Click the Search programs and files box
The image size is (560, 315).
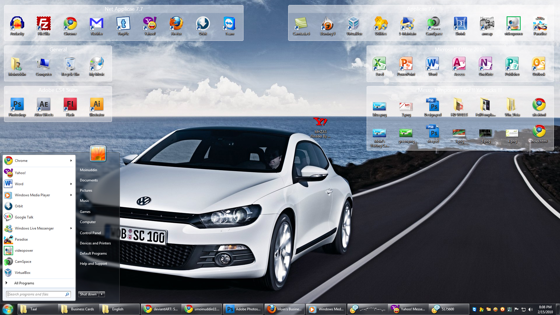[x=38, y=294]
